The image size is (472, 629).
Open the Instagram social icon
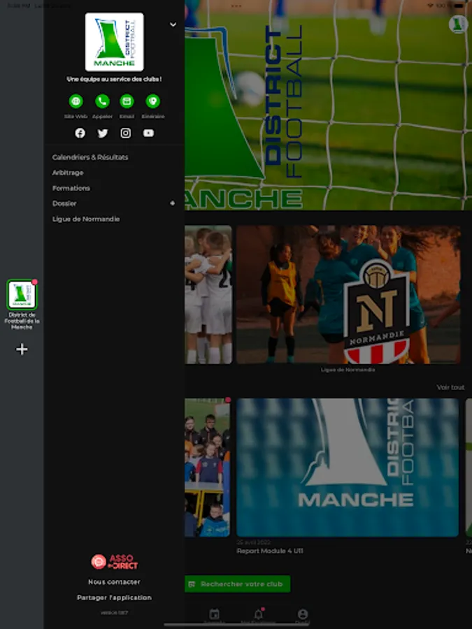coord(126,133)
